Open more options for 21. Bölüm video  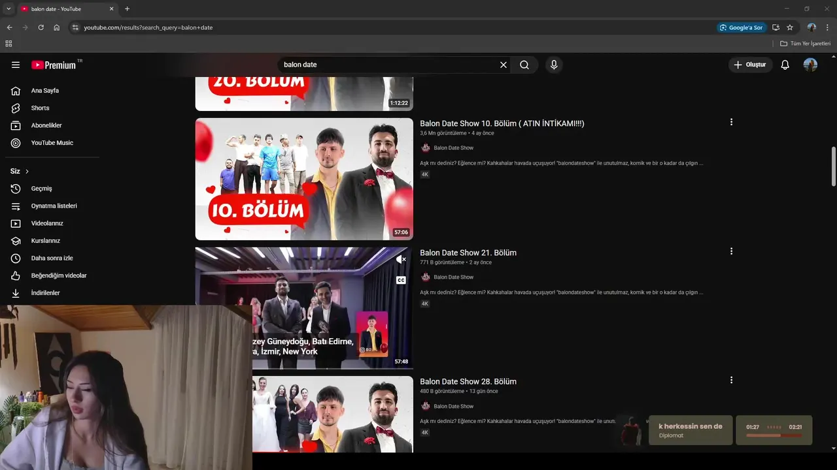731,251
